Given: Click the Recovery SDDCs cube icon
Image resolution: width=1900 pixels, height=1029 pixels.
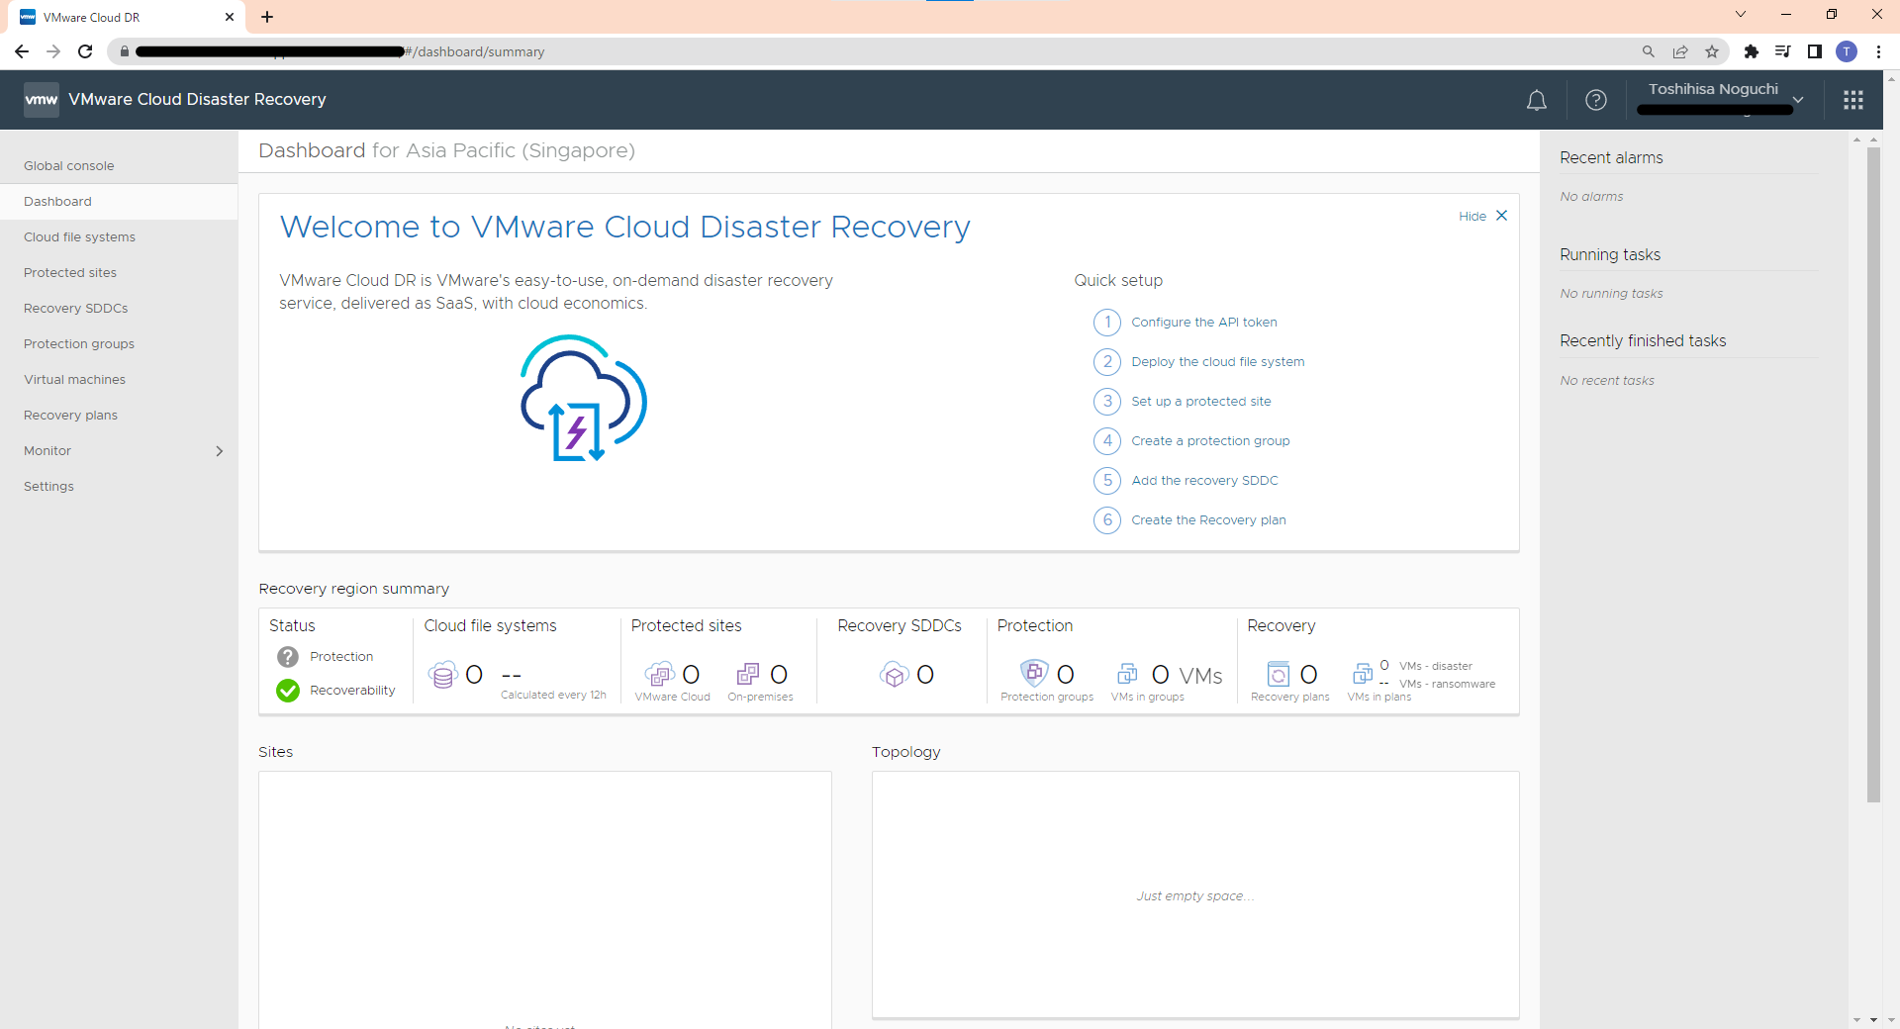Looking at the screenshot, I should pos(894,675).
